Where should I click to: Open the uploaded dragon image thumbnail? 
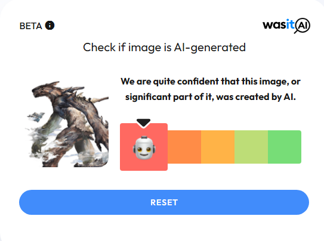67,124
